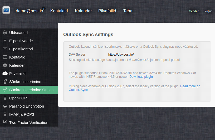Click the https://dav.post.io/ server URL
Screen dimensions: 215x140
coord(121,55)
